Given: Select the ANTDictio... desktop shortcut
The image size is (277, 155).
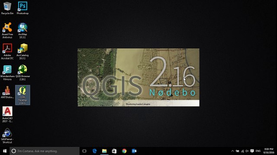Looking at the screenshot, I should point(7,92).
